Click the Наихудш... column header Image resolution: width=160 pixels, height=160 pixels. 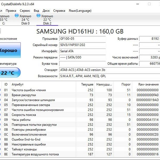tap(104, 84)
